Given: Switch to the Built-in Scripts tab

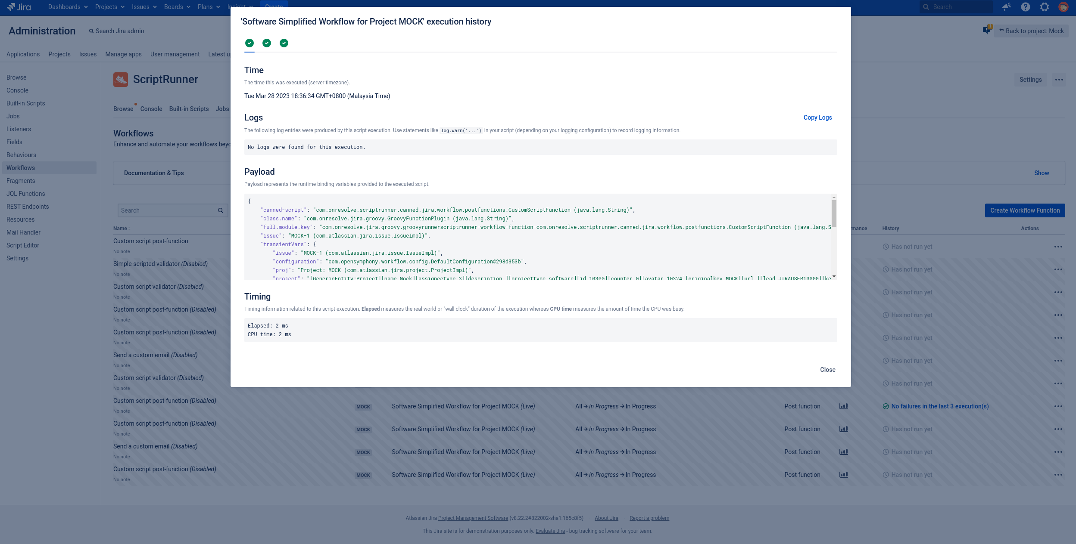Looking at the screenshot, I should [189, 109].
